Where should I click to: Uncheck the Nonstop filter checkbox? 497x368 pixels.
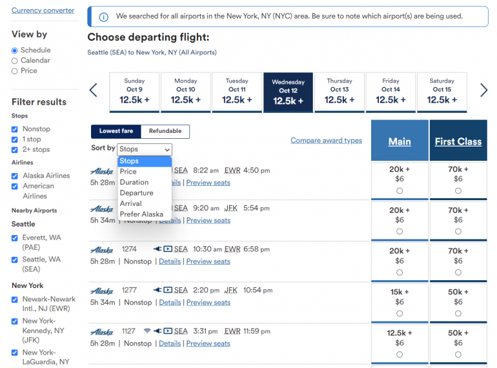pyautogui.click(x=15, y=129)
